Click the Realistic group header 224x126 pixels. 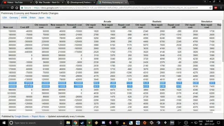click(x=157, y=21)
